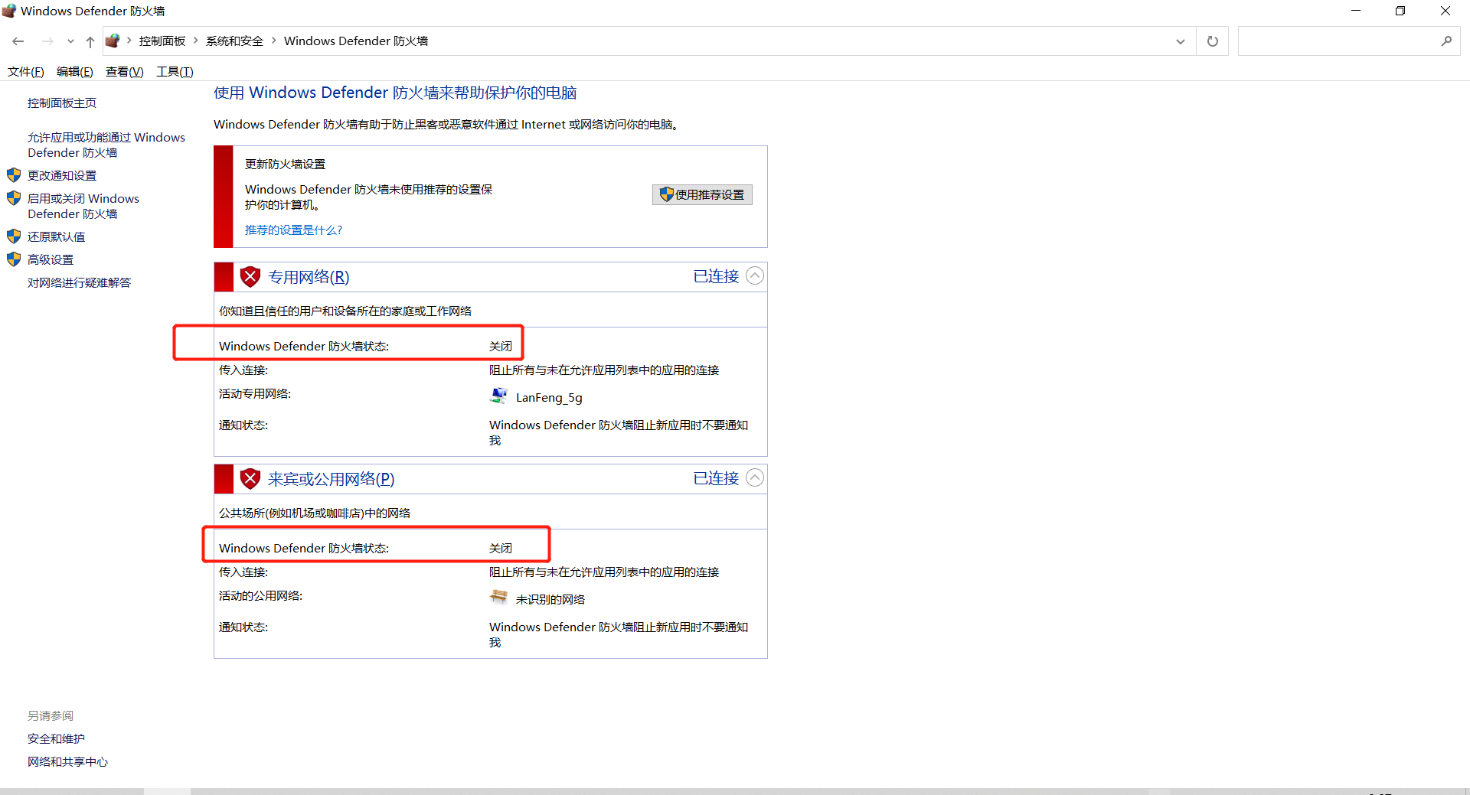Viewport: 1470px width, 795px height.
Task: Click shield icon beside 还原默认值
Action: pyautogui.click(x=14, y=236)
